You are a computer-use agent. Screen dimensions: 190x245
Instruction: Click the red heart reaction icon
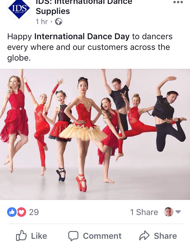pyautogui.click(x=21, y=212)
